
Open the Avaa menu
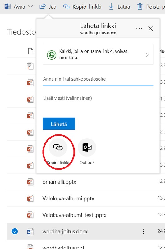tap(19, 7)
